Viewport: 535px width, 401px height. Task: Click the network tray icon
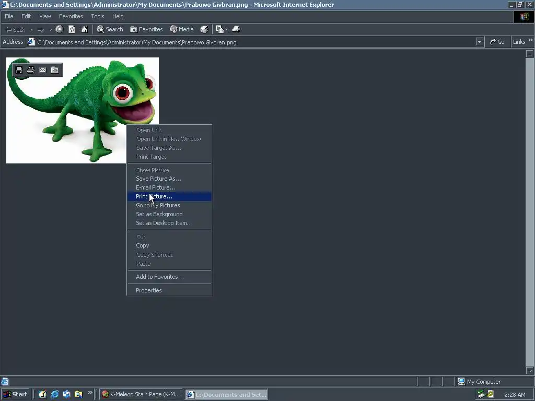tap(481, 395)
